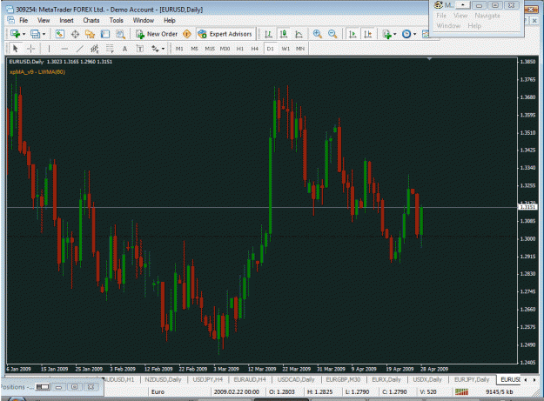Toggle chart Auto Scroll icon

click(353, 34)
